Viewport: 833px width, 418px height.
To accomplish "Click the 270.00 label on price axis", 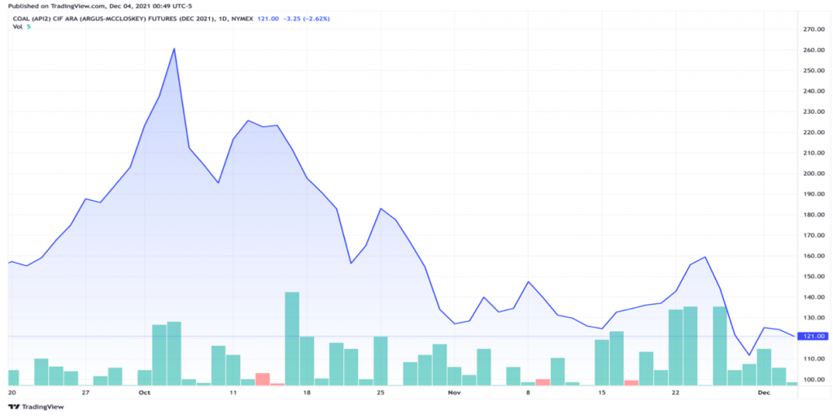I will [x=813, y=28].
